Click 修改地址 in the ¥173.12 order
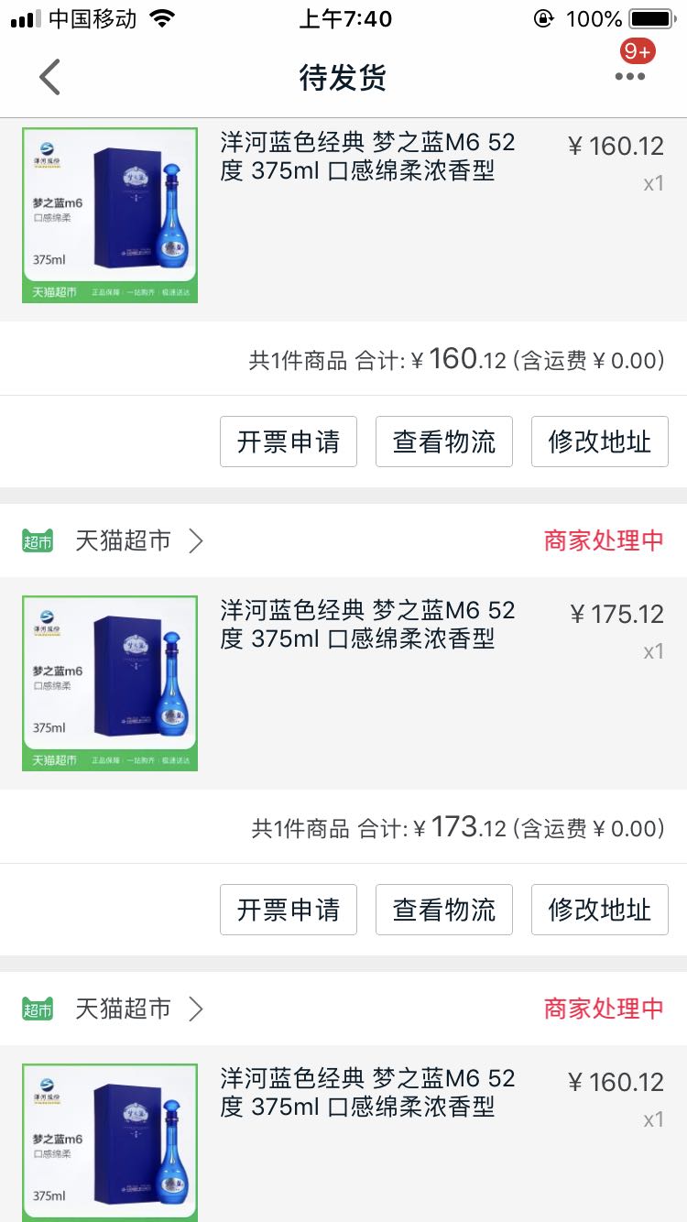Image resolution: width=687 pixels, height=1222 pixels. point(600,910)
